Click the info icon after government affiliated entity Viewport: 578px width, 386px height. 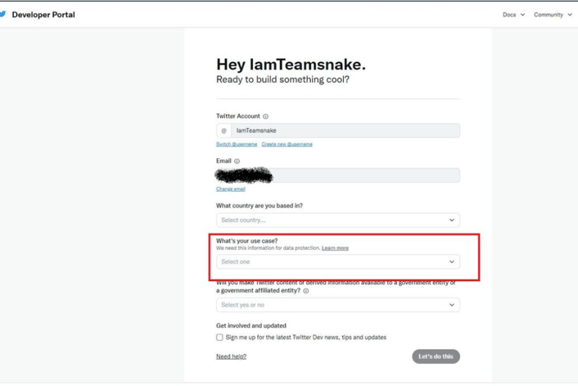point(306,291)
